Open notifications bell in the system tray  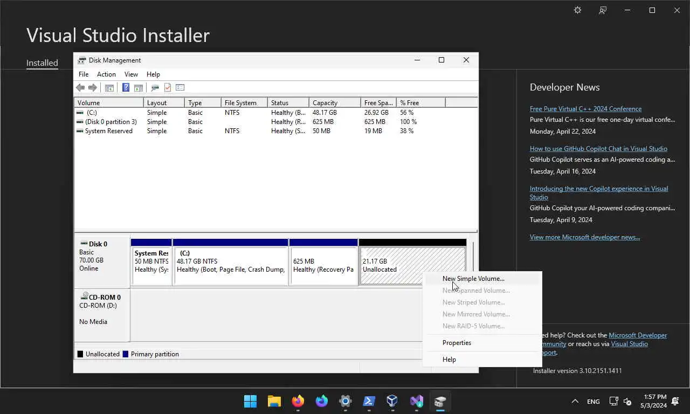click(x=675, y=401)
